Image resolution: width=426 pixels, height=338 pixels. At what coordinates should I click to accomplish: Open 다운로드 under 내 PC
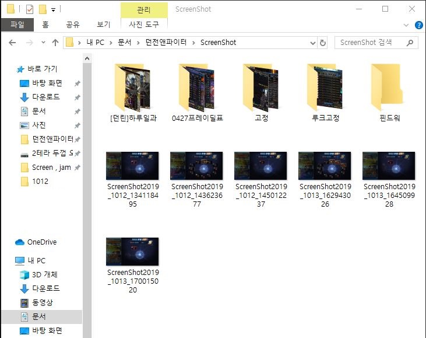(40, 288)
